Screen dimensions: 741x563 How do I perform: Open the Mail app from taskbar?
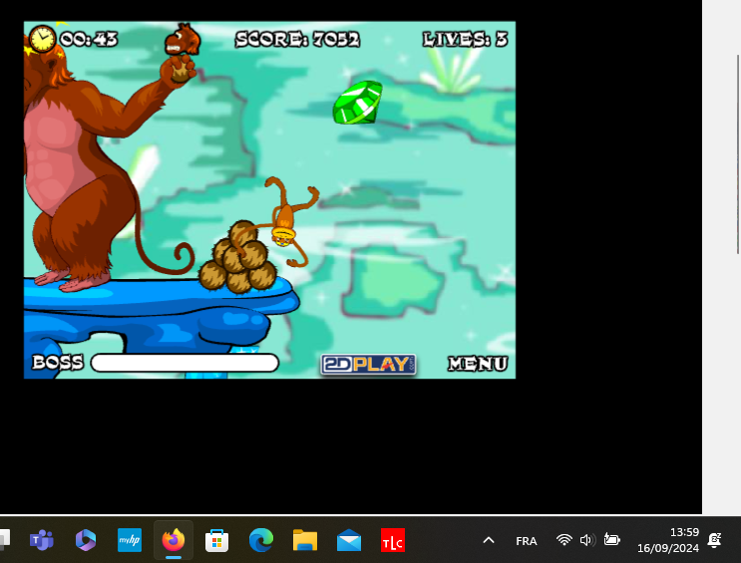(348, 540)
